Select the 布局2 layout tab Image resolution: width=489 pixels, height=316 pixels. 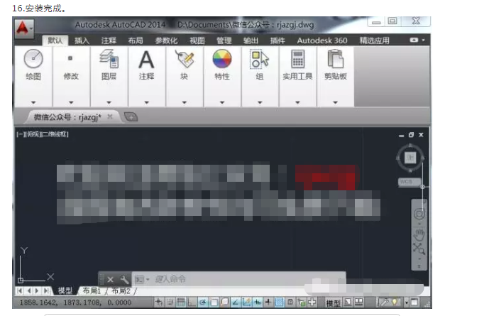121,291
